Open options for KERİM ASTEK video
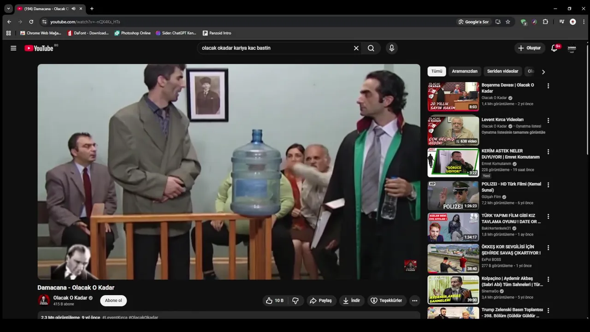The height and width of the screenshot is (332, 590). [548, 152]
